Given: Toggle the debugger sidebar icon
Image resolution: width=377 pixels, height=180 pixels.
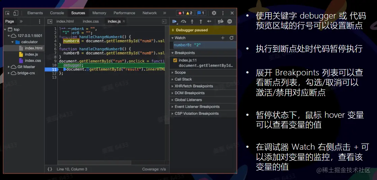Looking at the screenshot, I should click(x=165, y=21).
